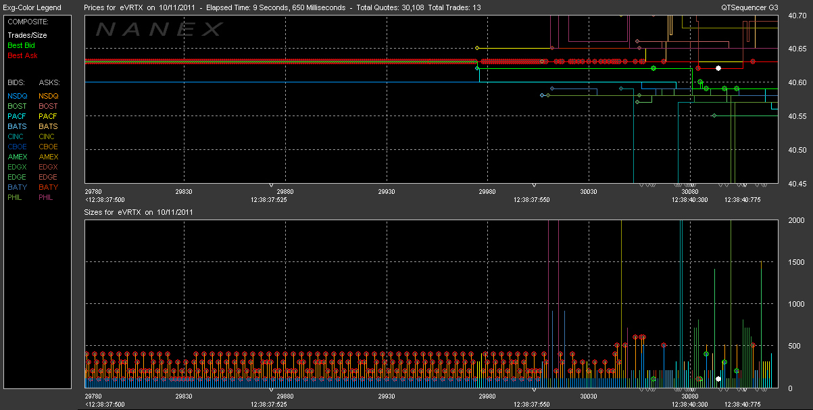Pick CBOE in the ASKS column

(x=49, y=147)
